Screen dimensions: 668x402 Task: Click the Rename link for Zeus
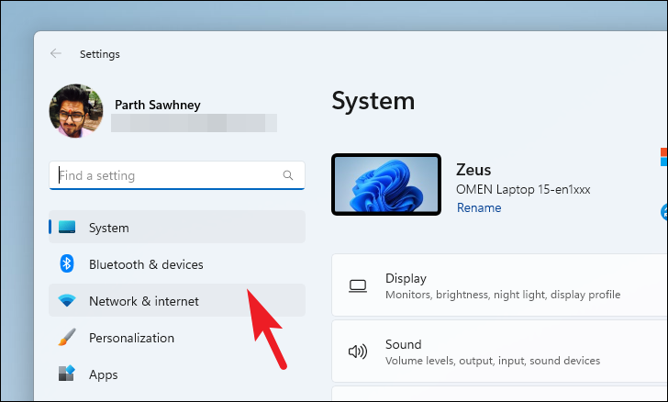point(479,208)
